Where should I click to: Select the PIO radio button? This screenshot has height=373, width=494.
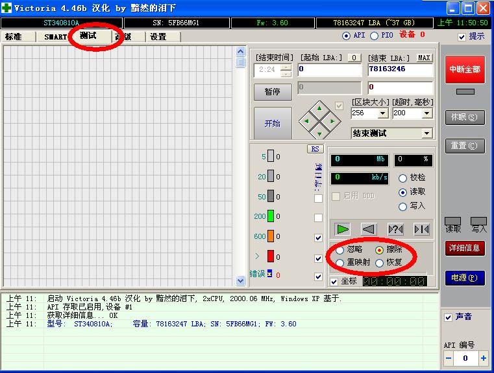click(374, 36)
